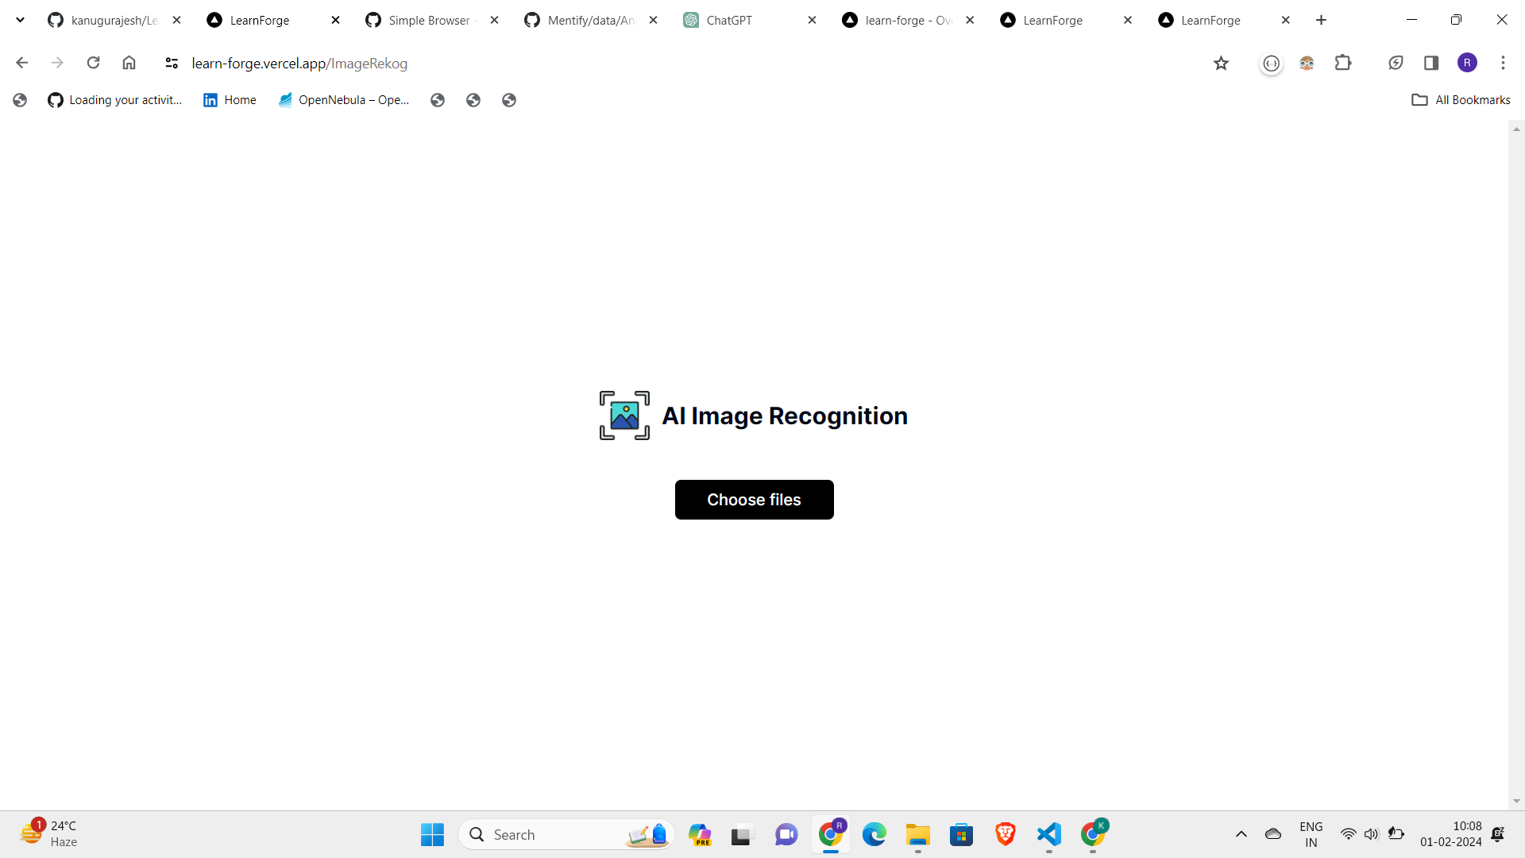1525x858 pixels.
Task: Reload the current page
Action: tap(93, 63)
